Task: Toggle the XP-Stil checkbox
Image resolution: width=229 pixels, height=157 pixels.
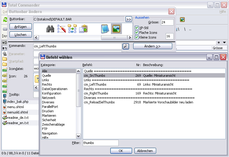Action: pyautogui.click(x=137, y=28)
